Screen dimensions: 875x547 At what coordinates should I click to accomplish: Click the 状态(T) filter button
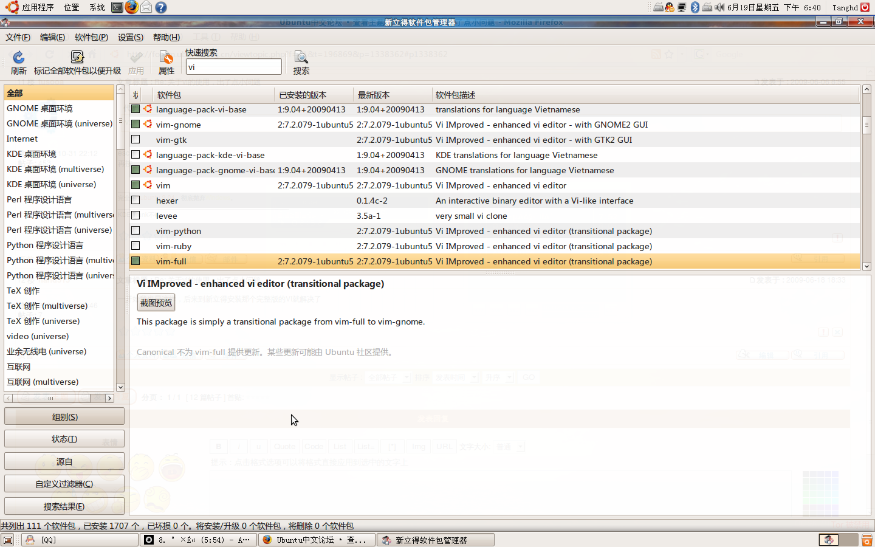[64, 439]
